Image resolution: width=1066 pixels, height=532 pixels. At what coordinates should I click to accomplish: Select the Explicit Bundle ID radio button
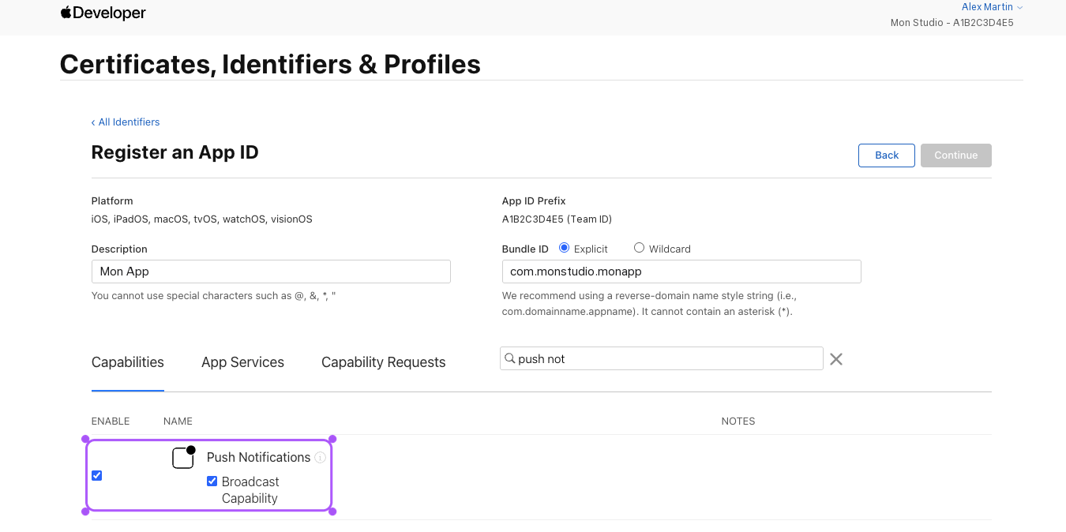564,248
